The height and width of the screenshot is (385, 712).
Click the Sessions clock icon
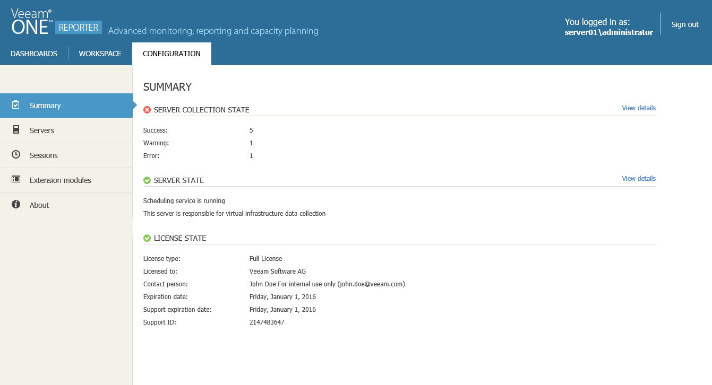(x=16, y=155)
